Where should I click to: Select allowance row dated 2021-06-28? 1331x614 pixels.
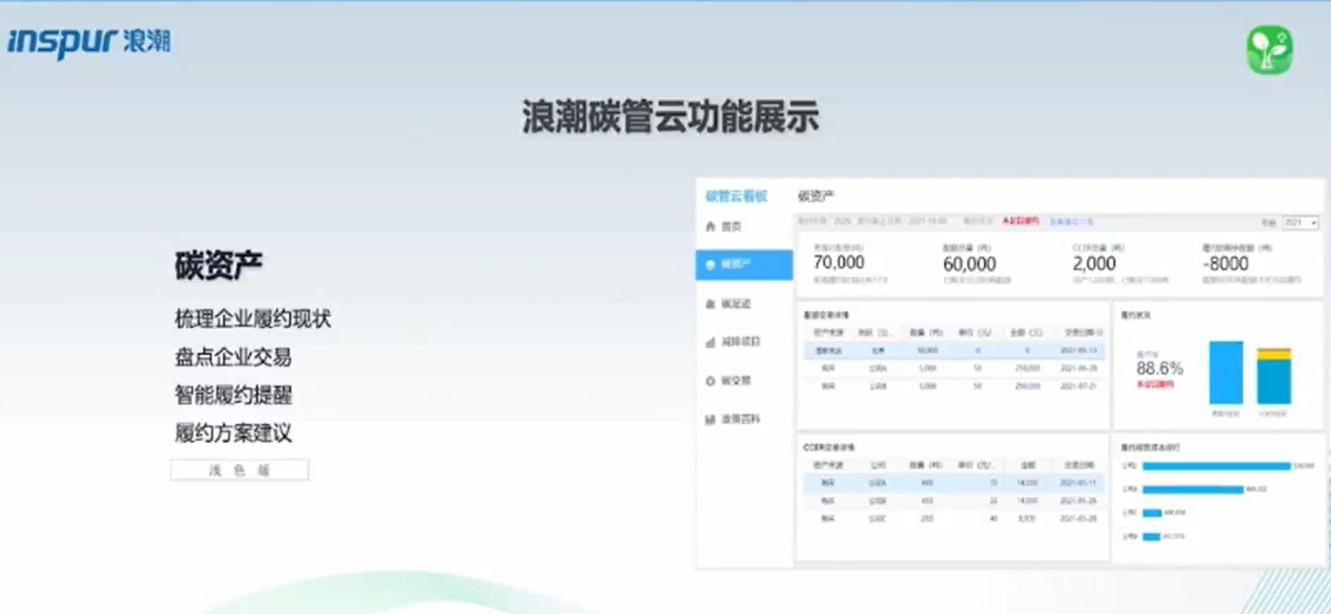tap(953, 368)
